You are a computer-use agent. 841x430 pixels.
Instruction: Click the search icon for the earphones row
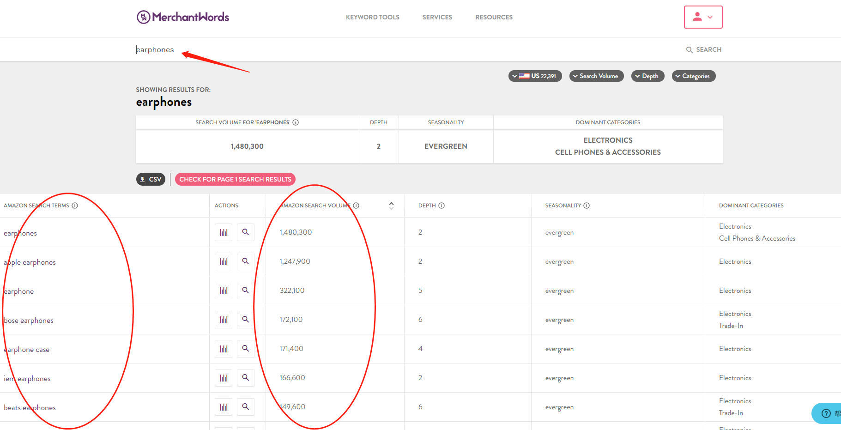pos(246,232)
